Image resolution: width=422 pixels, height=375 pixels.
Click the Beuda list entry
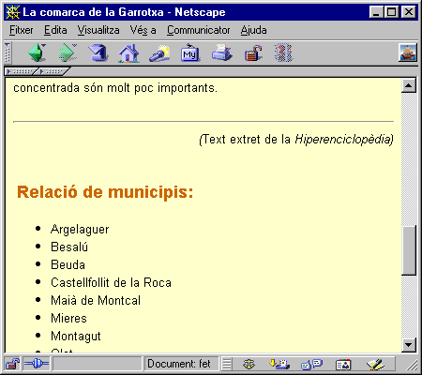68,264
